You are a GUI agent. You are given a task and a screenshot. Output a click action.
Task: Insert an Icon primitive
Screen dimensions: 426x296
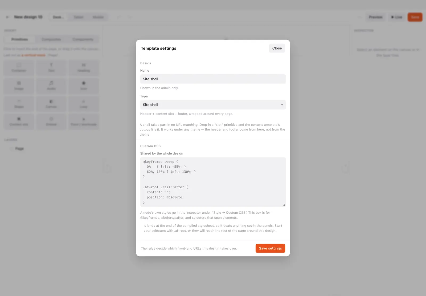pos(84,86)
